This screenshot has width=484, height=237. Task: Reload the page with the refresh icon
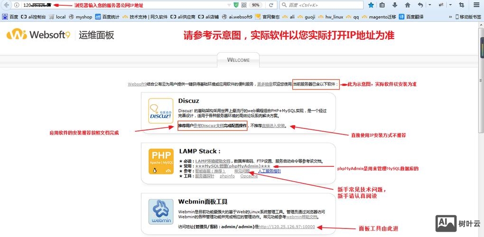[x=271, y=5]
